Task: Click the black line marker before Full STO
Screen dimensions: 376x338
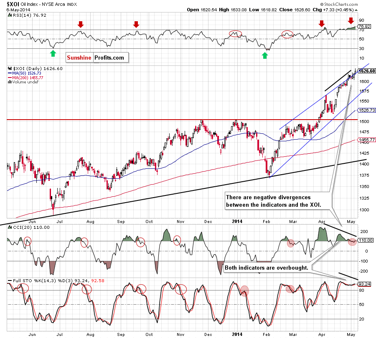Action: pyautogui.click(x=10, y=280)
